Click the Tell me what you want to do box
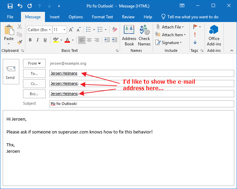 [x=190, y=17]
